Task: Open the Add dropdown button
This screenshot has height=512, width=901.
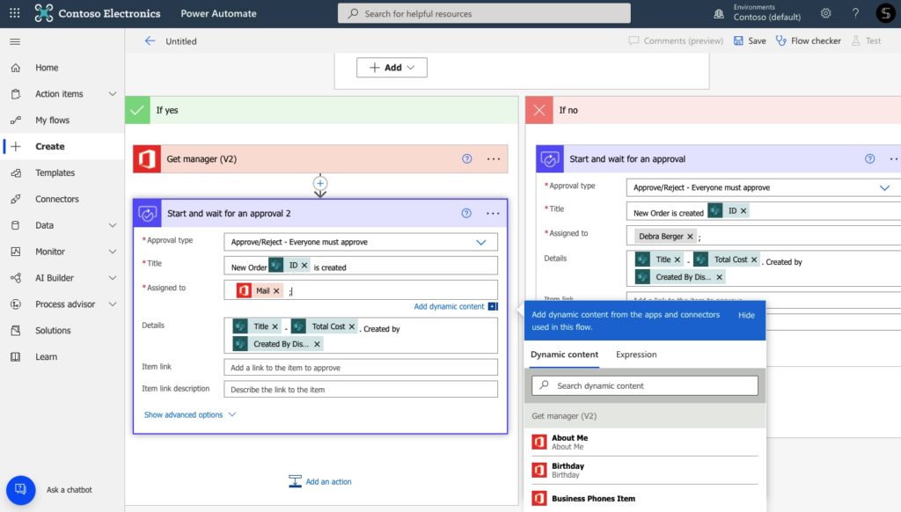Action: point(392,67)
